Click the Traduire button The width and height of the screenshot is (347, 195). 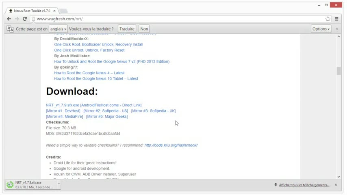[127, 29]
